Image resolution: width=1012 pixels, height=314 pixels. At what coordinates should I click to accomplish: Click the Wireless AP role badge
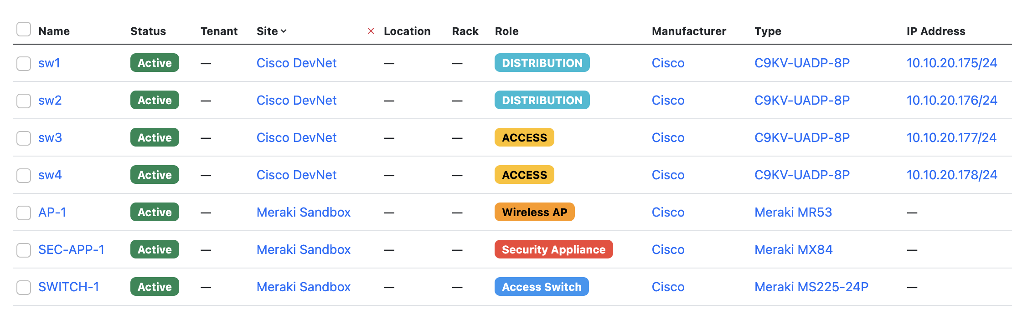coord(534,212)
